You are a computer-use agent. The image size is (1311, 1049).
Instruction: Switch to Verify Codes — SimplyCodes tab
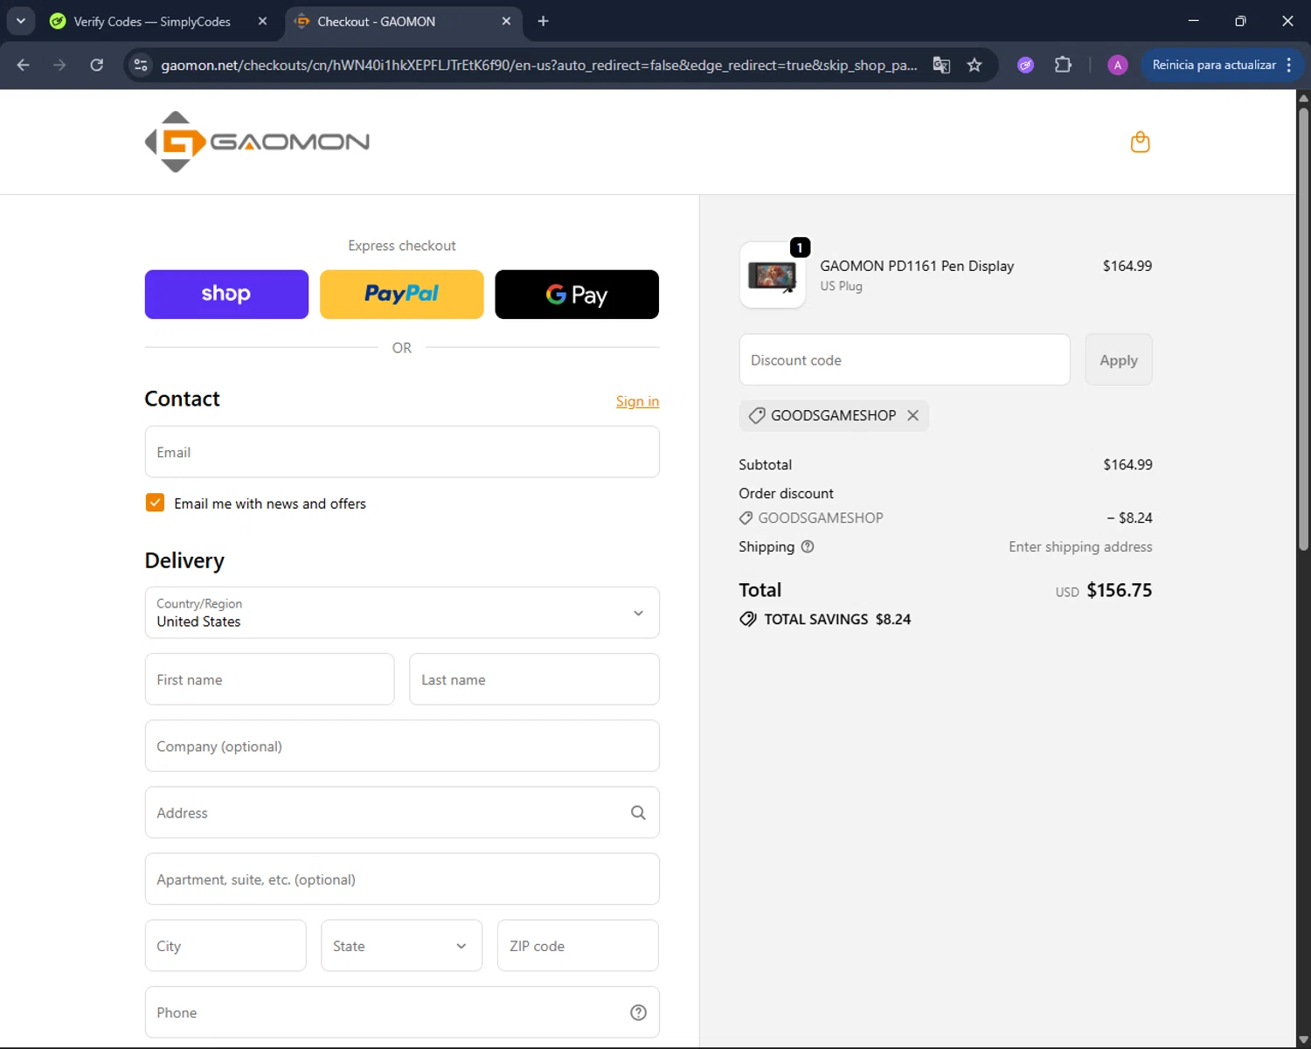tap(152, 21)
